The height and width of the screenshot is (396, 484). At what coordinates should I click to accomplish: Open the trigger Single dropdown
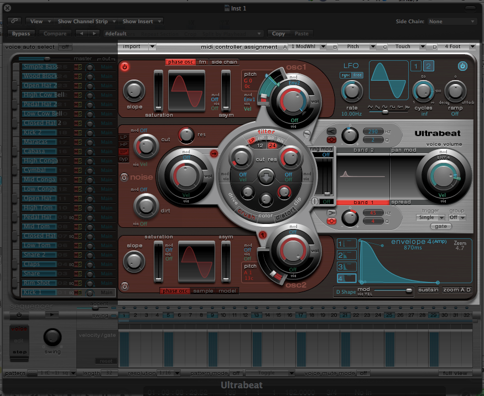[431, 217]
